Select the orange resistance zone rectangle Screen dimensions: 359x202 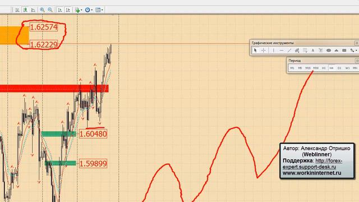(15, 35)
